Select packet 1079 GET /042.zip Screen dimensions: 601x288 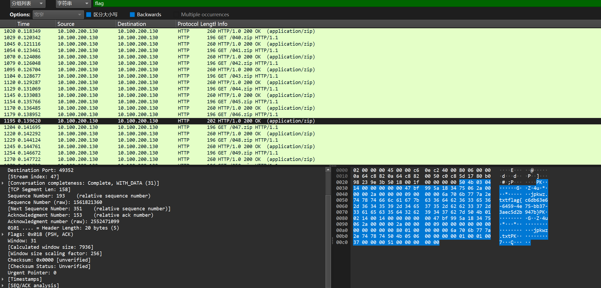pyautogui.click(x=300, y=63)
